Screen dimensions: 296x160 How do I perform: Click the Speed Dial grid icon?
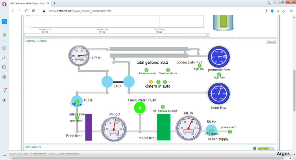pyautogui.click(x=34, y=11)
